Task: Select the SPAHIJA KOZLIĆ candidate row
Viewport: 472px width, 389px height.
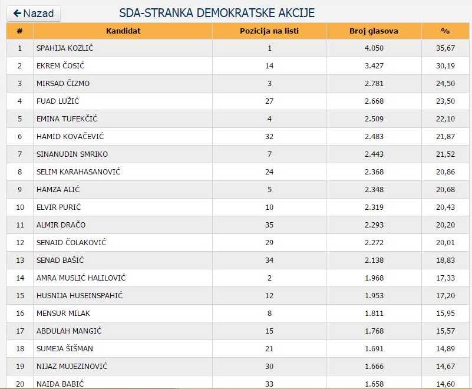Action: point(65,48)
